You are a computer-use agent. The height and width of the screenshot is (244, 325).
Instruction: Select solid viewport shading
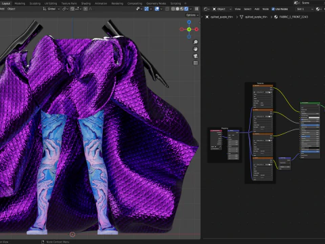tap(177, 9)
